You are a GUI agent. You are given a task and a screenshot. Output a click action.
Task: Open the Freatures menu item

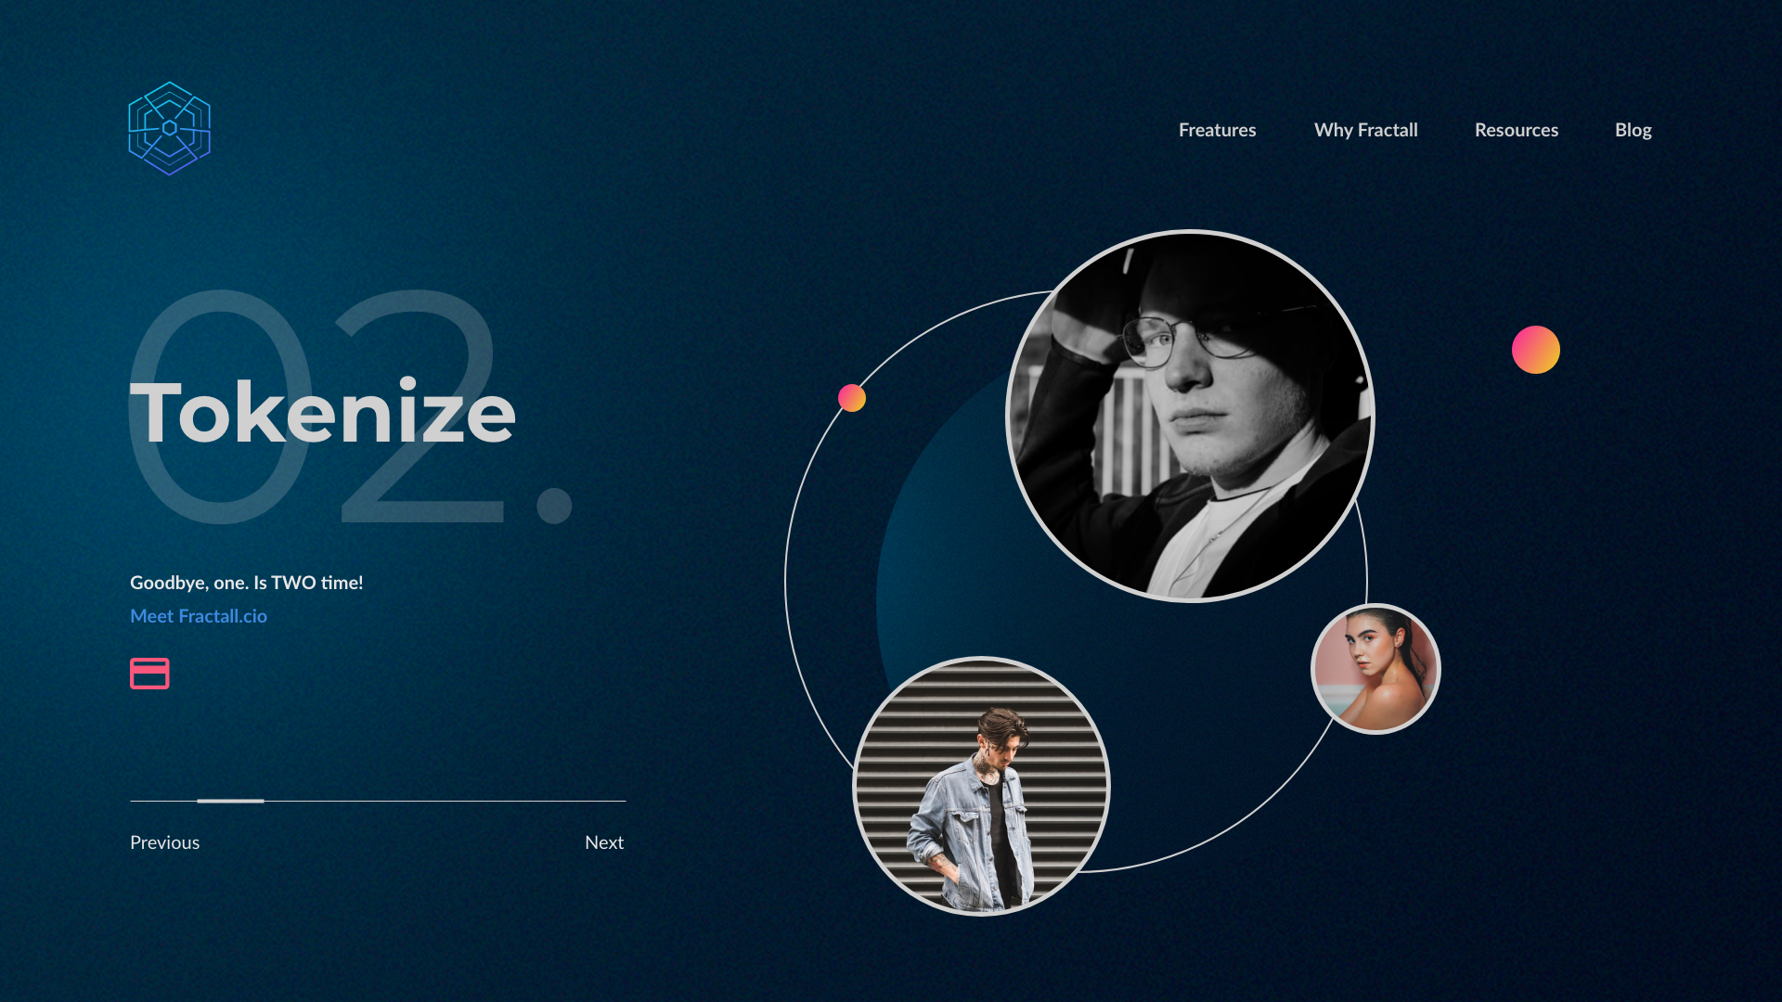1217,130
